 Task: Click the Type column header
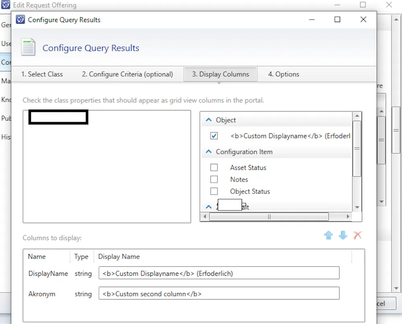pyautogui.click(x=82, y=257)
